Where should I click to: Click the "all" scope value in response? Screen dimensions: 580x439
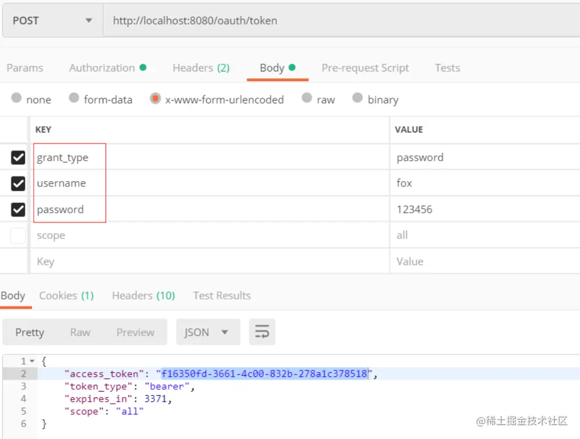tap(130, 411)
